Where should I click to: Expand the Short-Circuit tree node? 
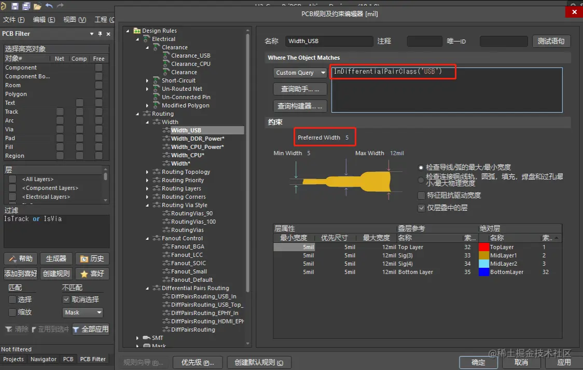pos(147,80)
